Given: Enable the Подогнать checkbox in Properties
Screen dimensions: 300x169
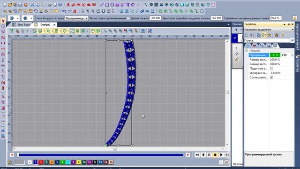Looking at the screenshot, I should point(271,69).
